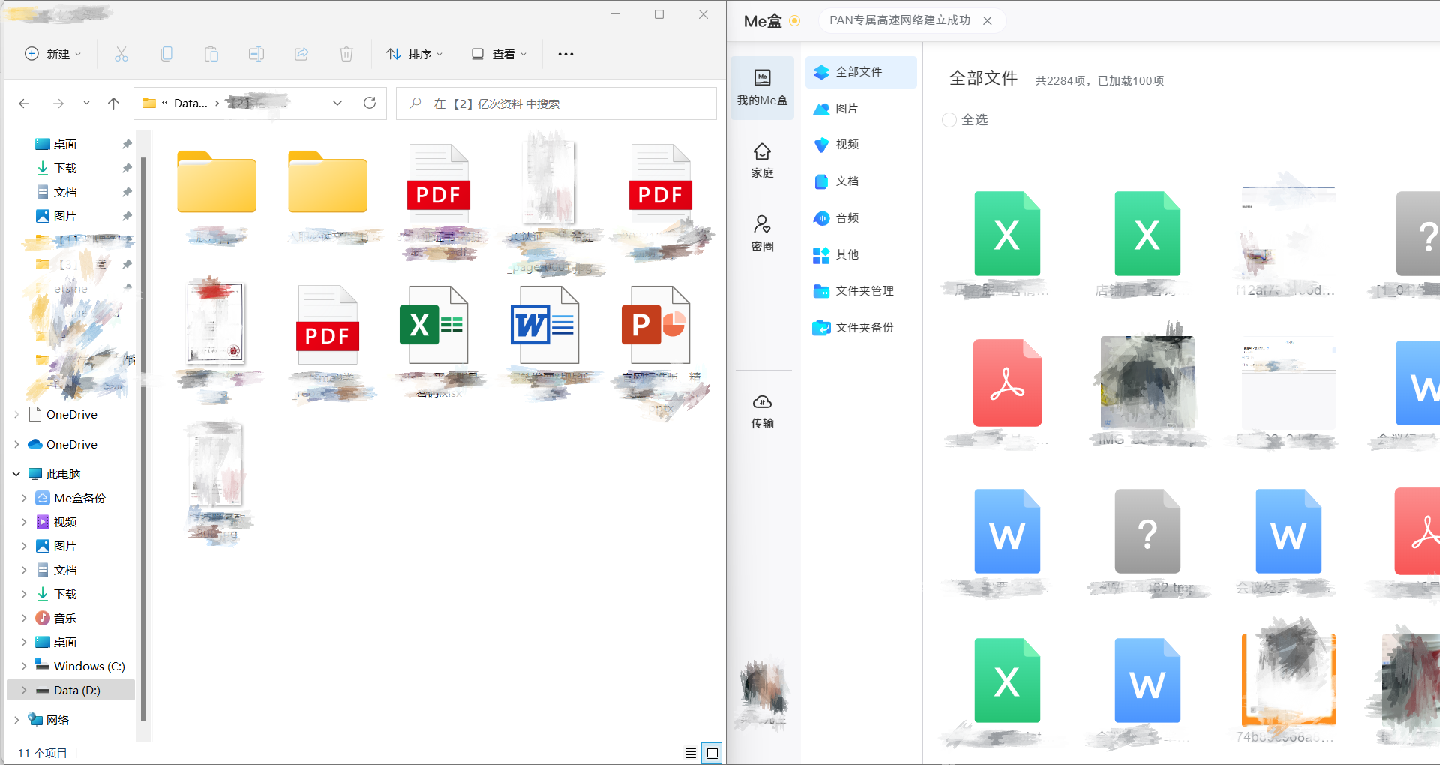Select the second yellow folder in Explorer
The image size is (1440, 765).
(328, 182)
